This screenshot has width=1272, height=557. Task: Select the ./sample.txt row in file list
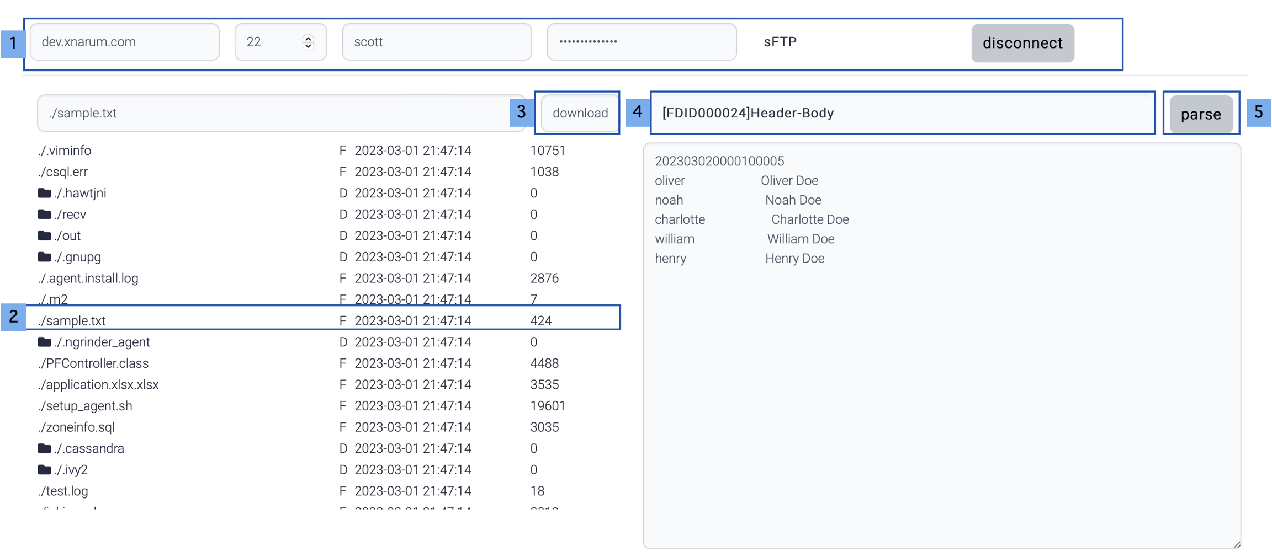[72, 320]
